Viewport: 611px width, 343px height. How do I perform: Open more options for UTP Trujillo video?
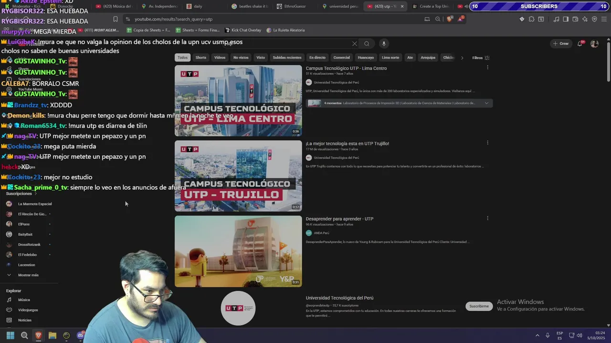[487, 143]
